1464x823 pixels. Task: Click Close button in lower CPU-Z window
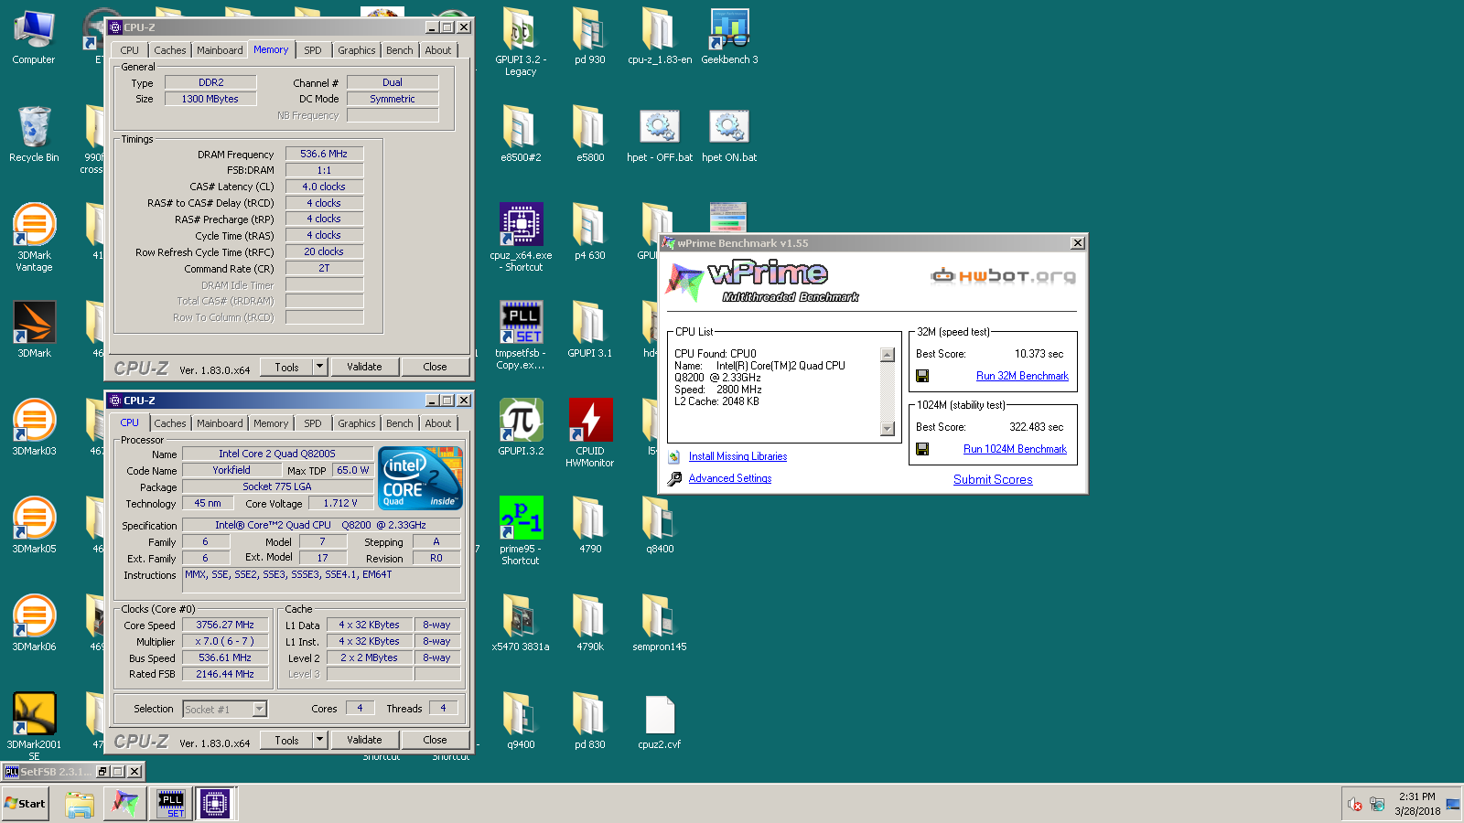coord(435,740)
